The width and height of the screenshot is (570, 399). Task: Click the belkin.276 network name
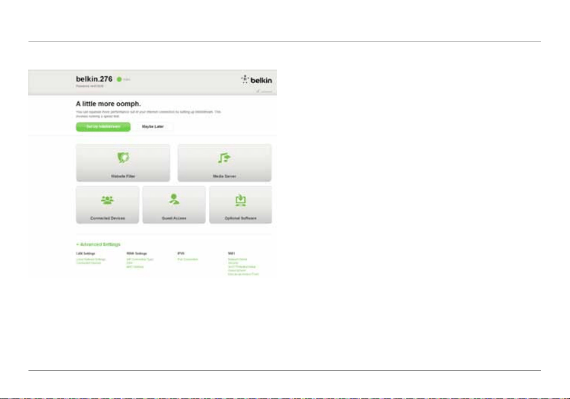tap(94, 79)
